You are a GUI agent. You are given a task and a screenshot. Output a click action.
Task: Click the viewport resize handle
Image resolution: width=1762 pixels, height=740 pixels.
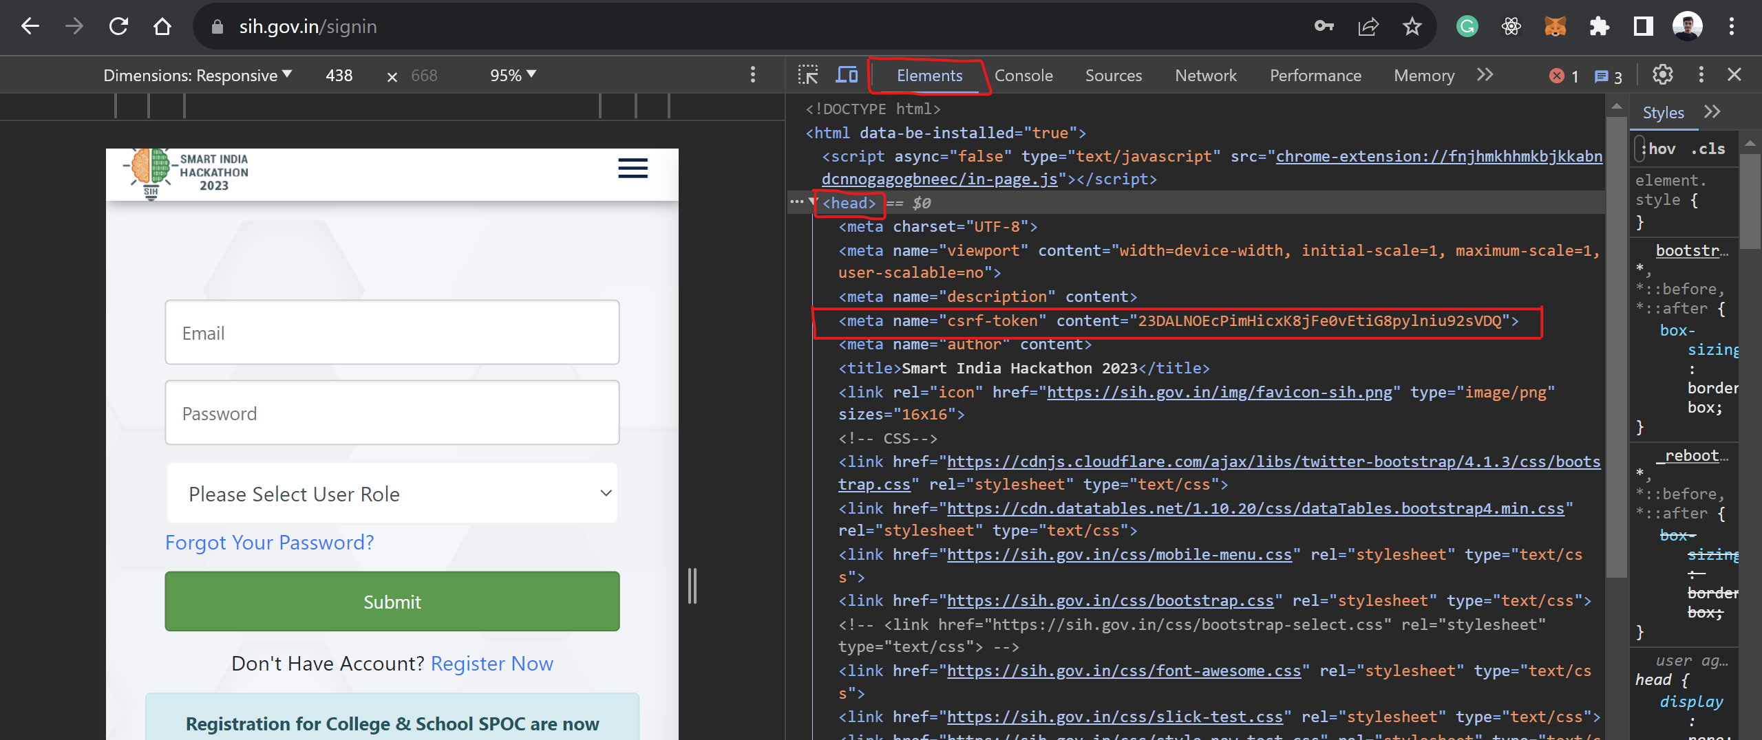pyautogui.click(x=692, y=586)
